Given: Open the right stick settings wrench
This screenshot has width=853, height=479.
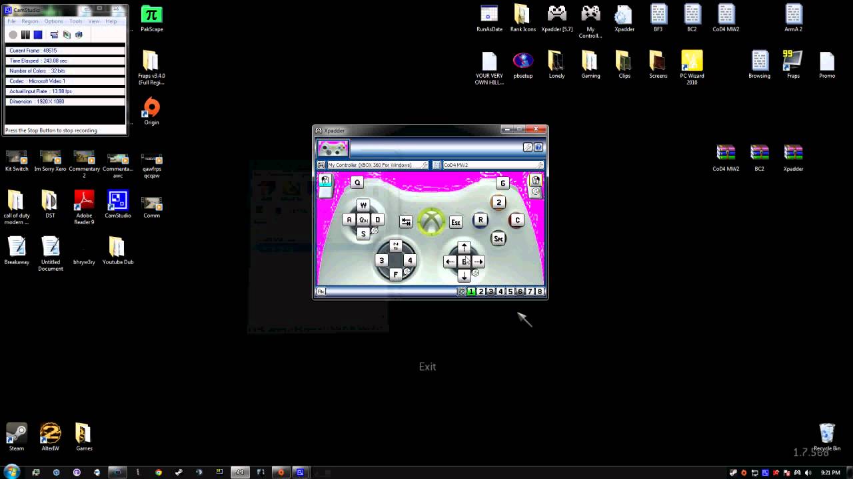Looking at the screenshot, I should [476, 273].
